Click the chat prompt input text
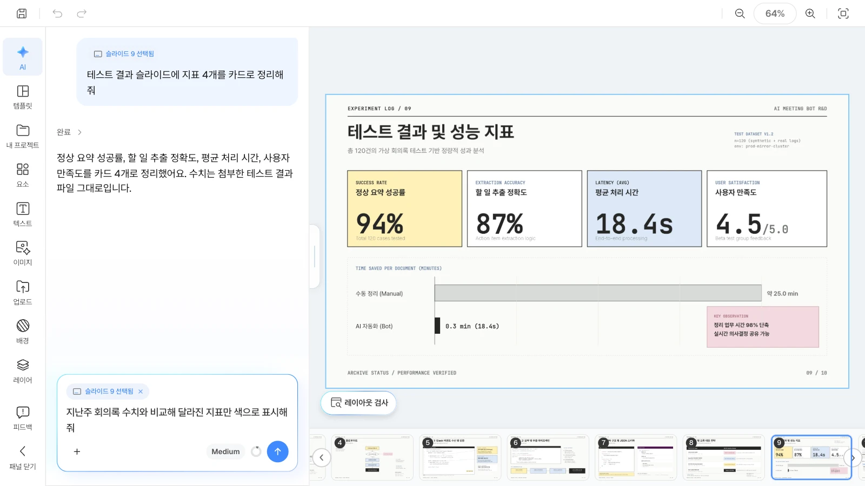The image size is (865, 486). (177, 420)
